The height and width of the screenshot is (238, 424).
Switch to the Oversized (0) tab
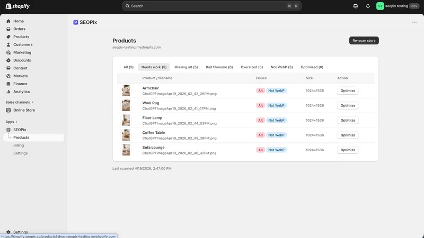pos(252,67)
